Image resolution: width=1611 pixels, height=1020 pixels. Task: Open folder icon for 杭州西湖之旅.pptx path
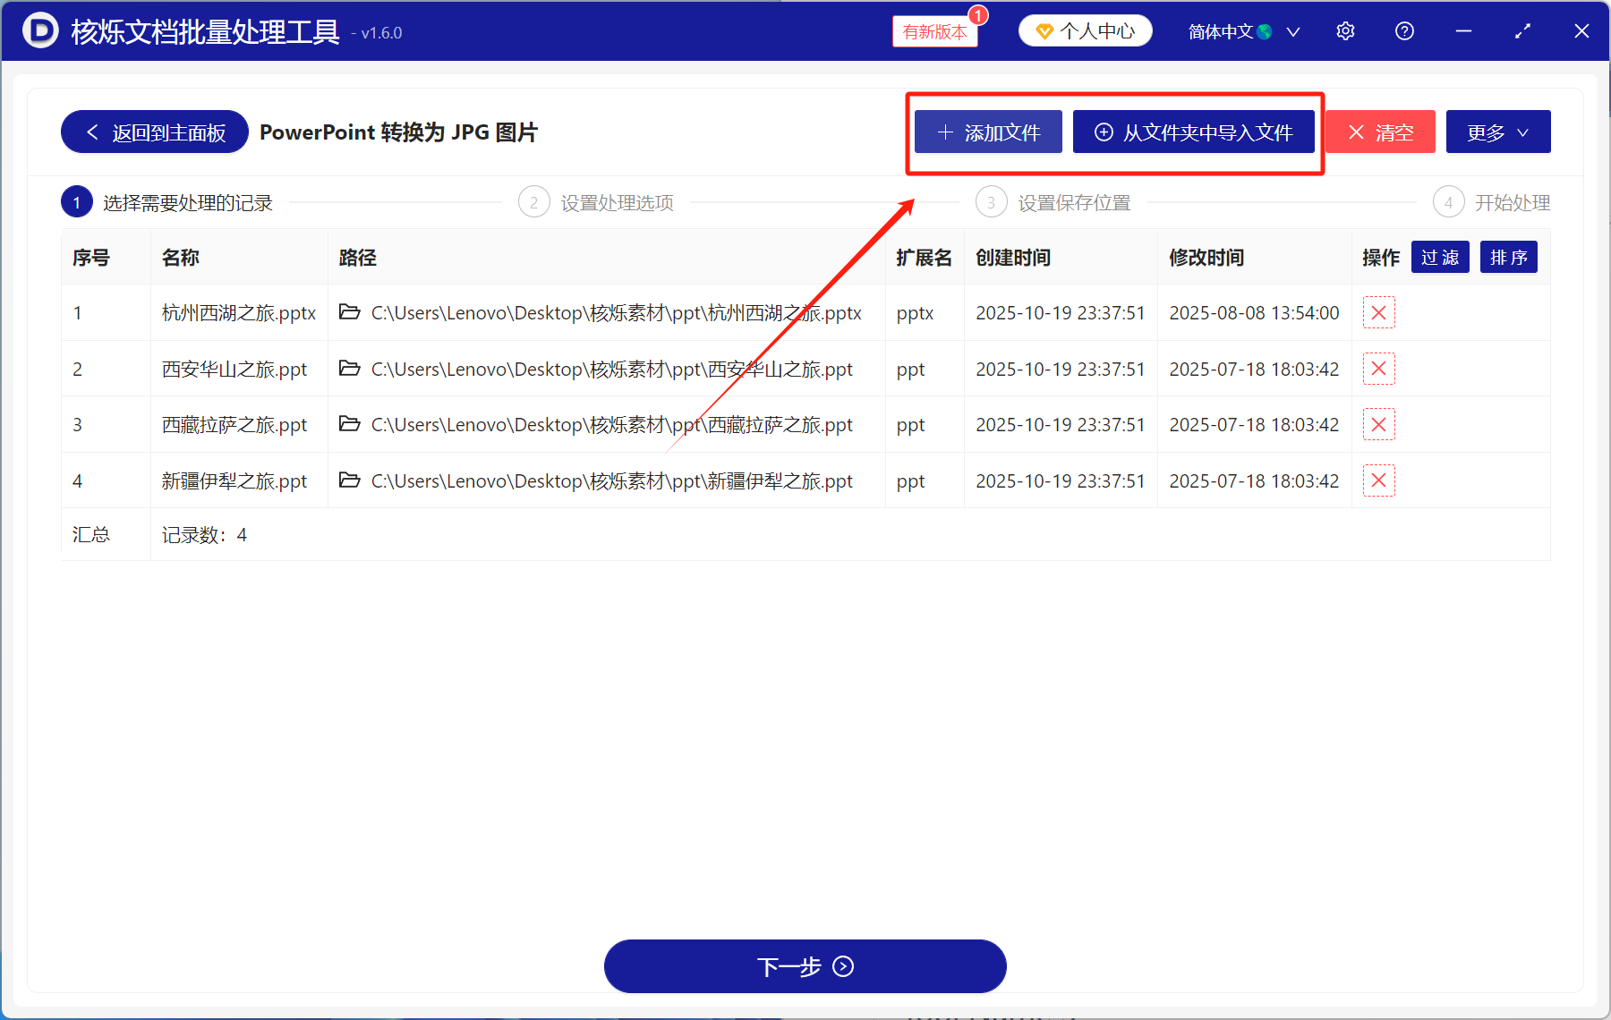coord(350,312)
